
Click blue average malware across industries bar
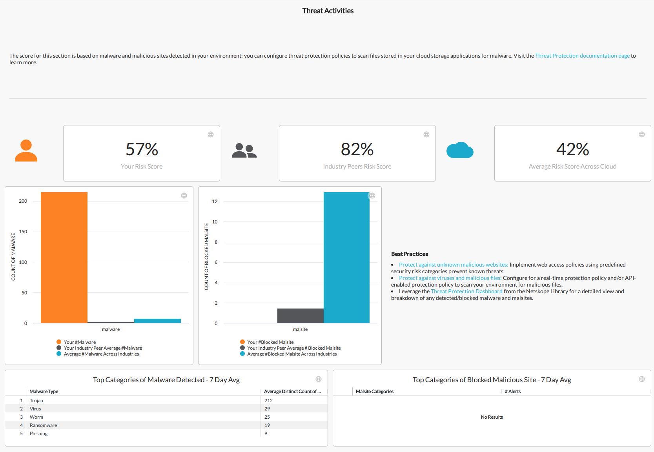coord(157,321)
